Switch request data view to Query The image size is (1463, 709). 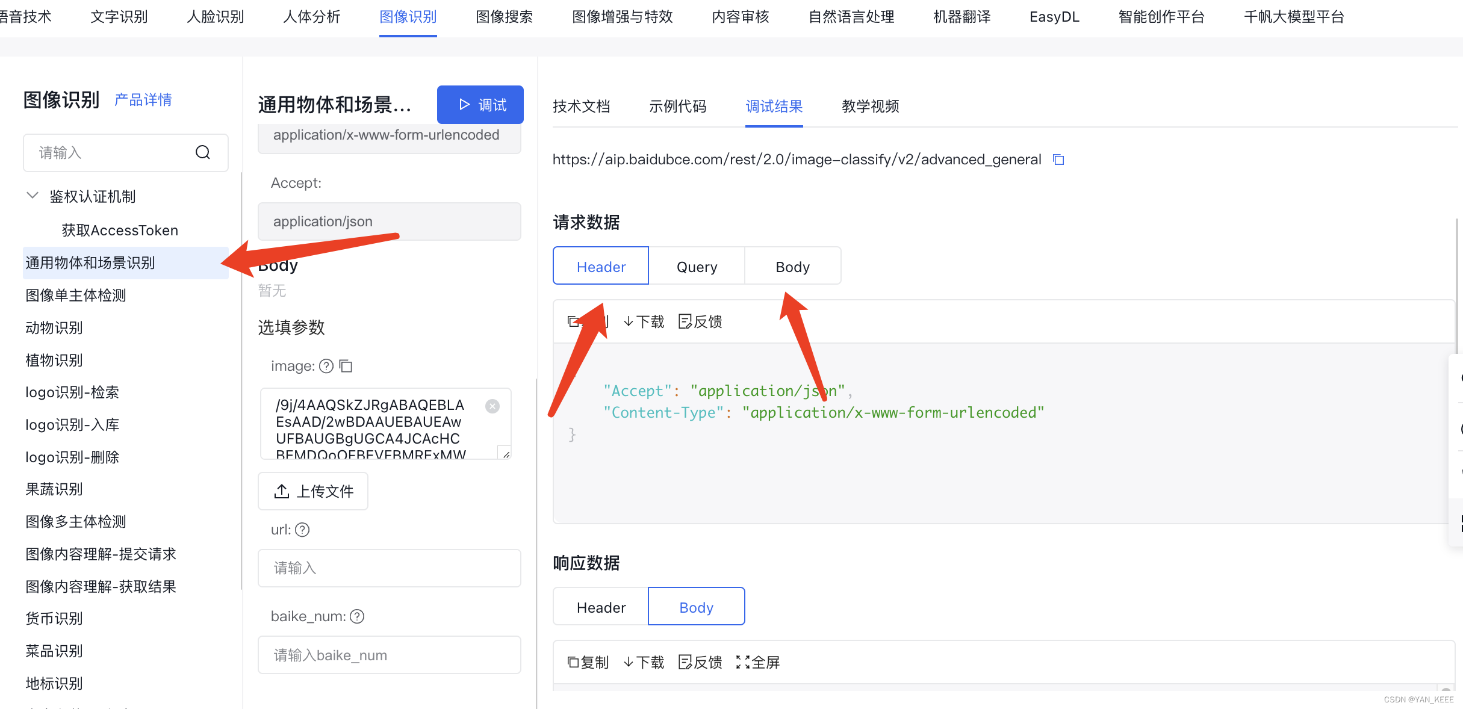pos(697,266)
